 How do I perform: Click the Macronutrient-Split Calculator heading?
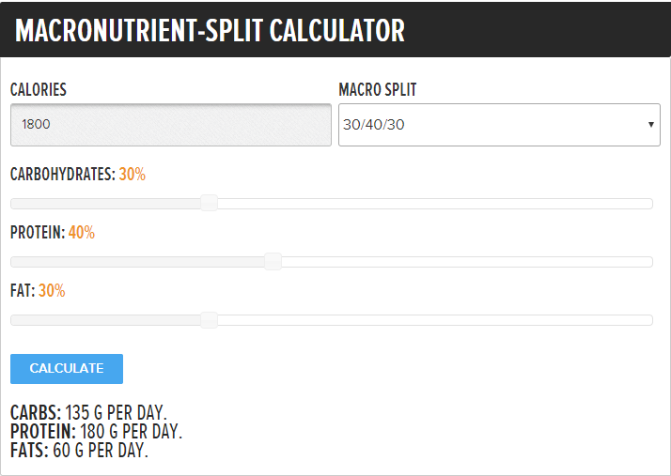click(210, 30)
